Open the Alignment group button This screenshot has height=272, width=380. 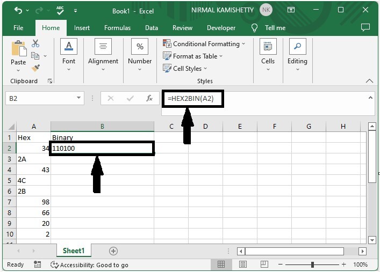click(103, 55)
